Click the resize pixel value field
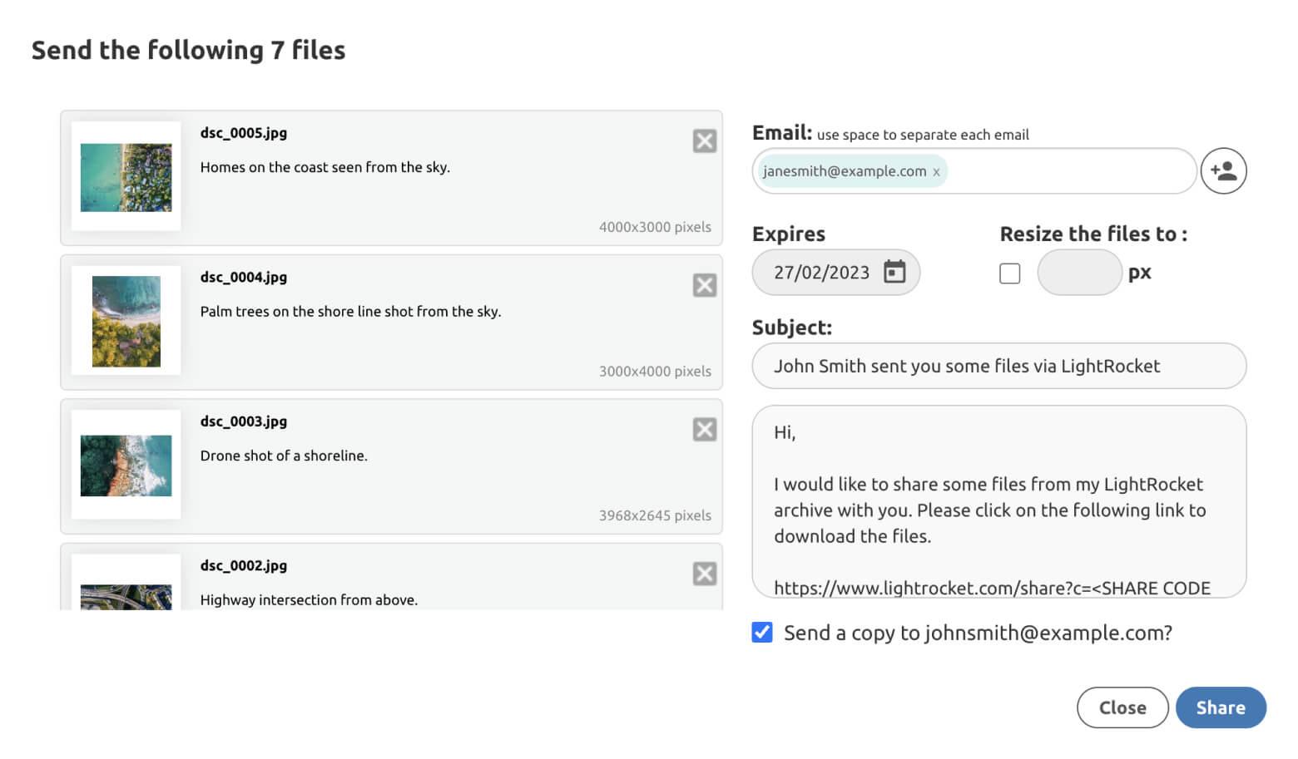The width and height of the screenshot is (1298, 759). (x=1079, y=273)
